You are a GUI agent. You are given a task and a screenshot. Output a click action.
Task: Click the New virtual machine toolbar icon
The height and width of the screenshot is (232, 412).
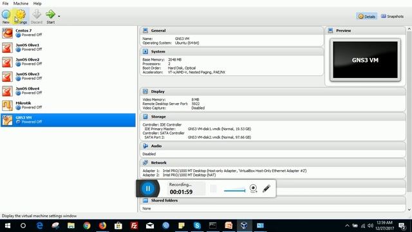pyautogui.click(x=6, y=16)
